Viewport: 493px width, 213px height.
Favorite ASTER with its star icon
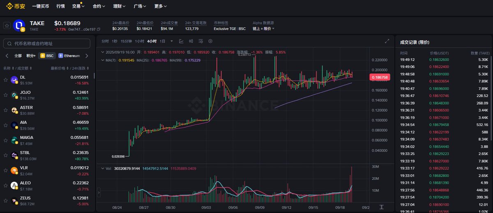6,110
